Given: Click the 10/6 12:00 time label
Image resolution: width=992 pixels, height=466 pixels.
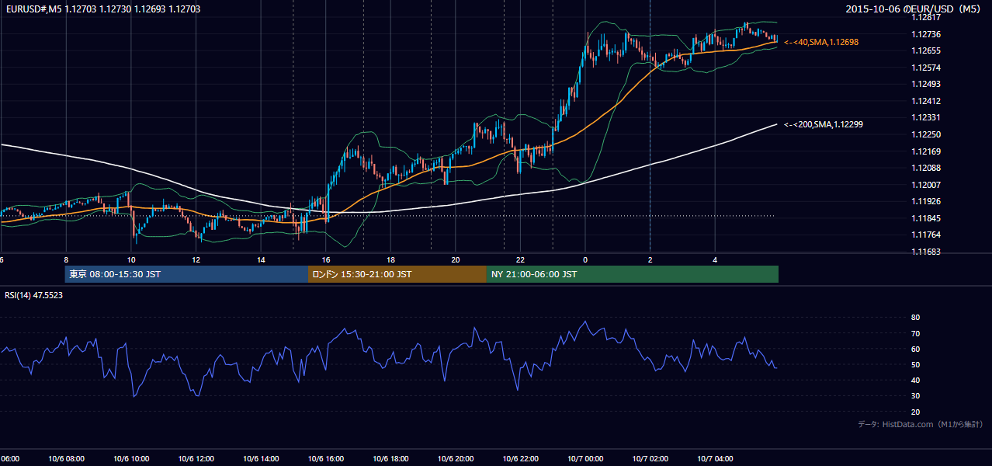Looking at the screenshot, I should [196, 459].
